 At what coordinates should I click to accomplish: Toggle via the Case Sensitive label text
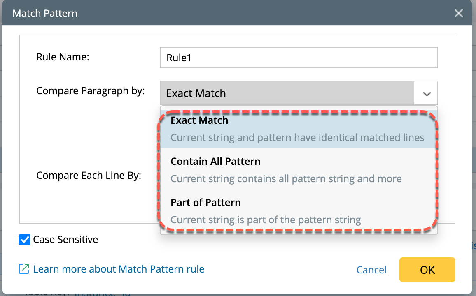[65, 240]
